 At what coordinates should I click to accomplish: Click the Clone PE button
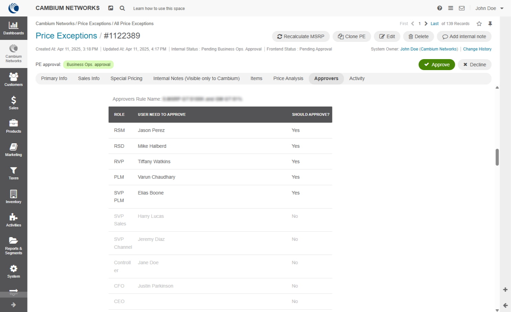[352, 36]
